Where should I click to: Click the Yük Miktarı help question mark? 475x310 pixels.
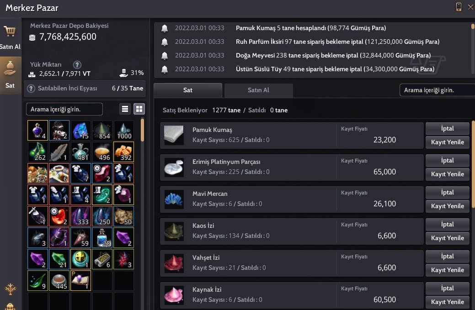[x=77, y=64]
